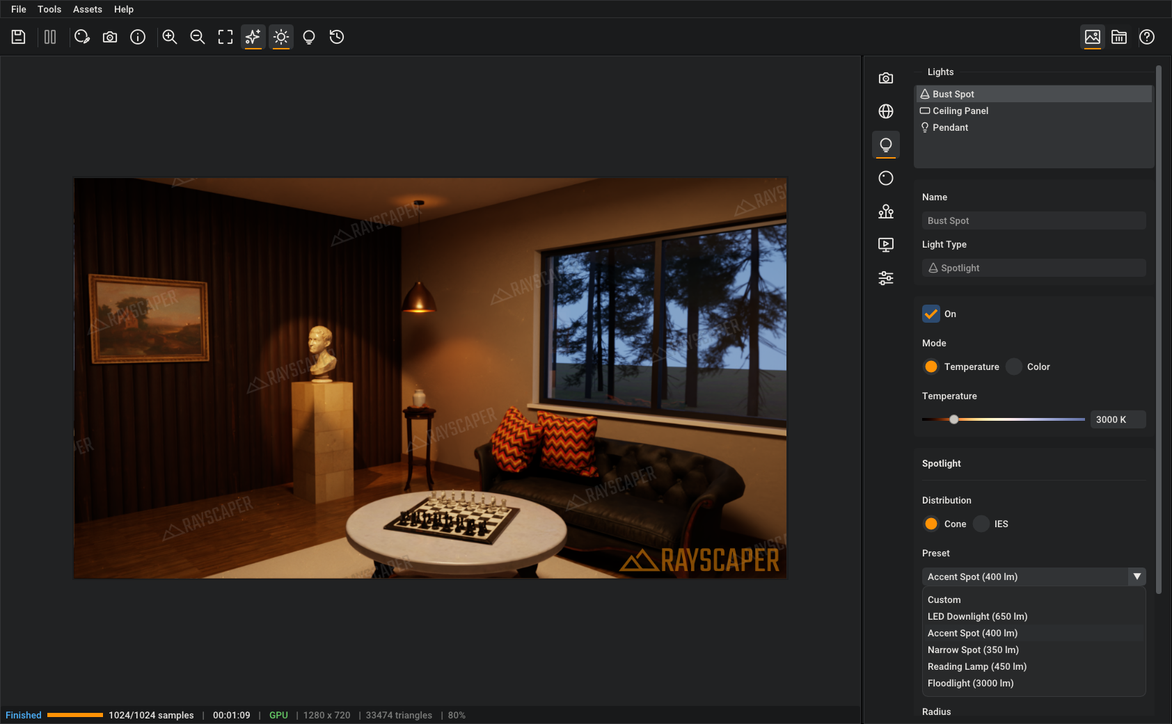
Task: Toggle the sun exposure icon in toolbar
Action: click(281, 37)
